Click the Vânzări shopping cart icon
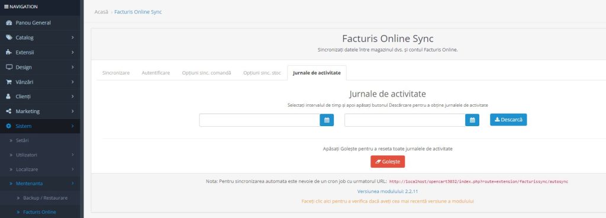The height and width of the screenshot is (218, 606). [x=9, y=82]
